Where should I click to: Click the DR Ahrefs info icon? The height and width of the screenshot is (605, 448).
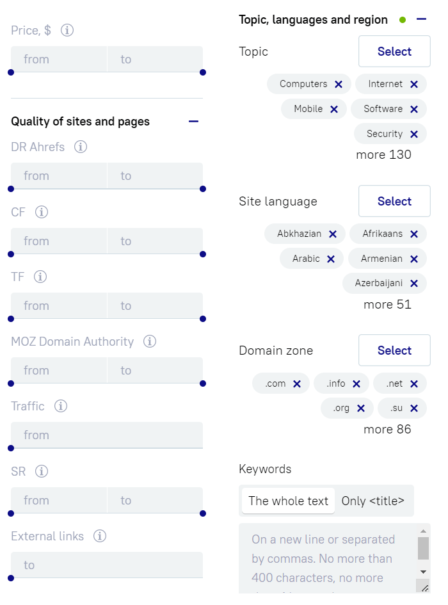click(81, 147)
